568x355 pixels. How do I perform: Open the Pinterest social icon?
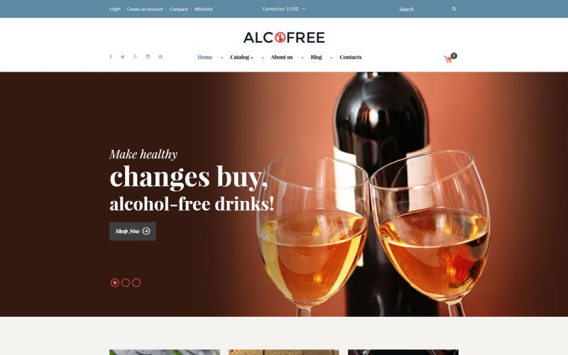coord(160,57)
